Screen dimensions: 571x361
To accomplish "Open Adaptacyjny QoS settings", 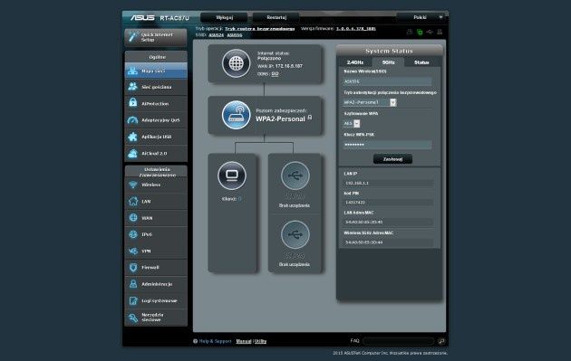I will [156, 120].
